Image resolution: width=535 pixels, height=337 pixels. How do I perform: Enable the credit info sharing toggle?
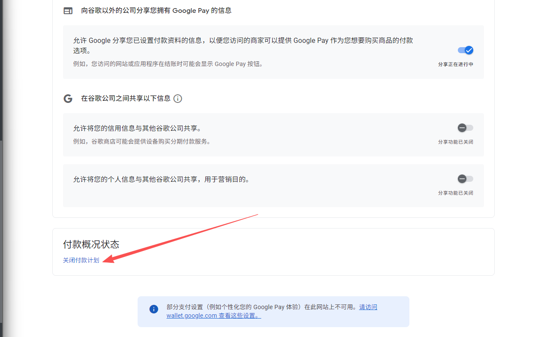point(465,128)
